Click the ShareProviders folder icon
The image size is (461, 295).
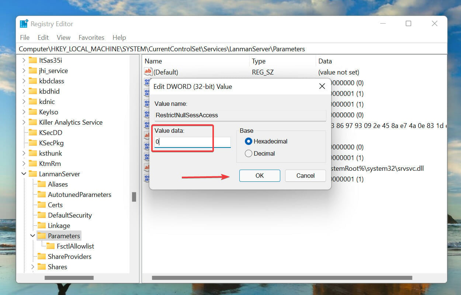[x=42, y=256]
